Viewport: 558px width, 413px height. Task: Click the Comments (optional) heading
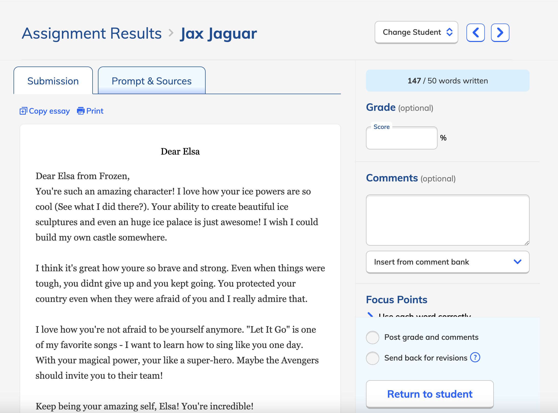pos(411,178)
